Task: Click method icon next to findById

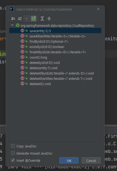Action: tap(22, 41)
